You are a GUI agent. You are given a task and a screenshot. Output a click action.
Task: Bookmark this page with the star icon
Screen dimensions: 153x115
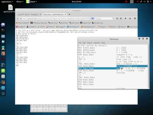pos(117,19)
